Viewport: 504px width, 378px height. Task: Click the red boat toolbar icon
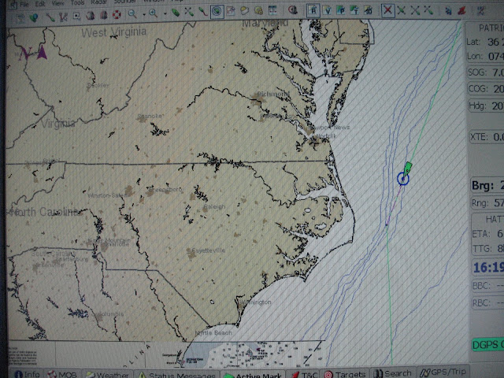(462, 10)
